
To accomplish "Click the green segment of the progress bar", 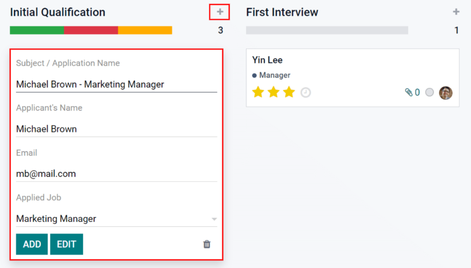I will click(x=37, y=30).
